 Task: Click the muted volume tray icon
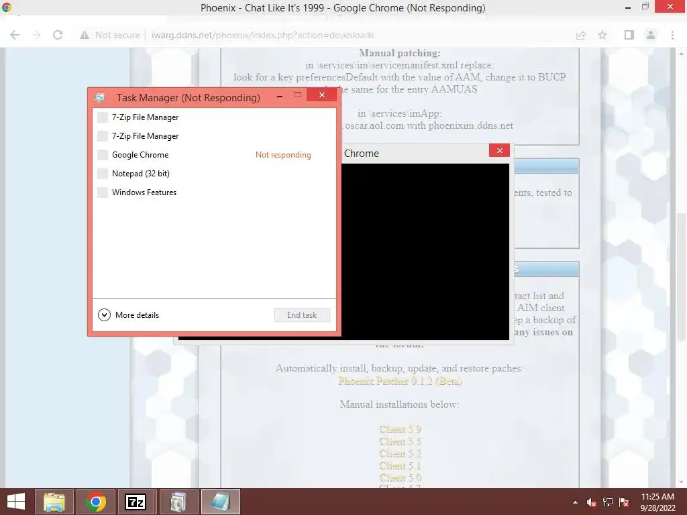tap(592, 503)
